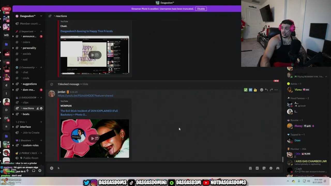Open the announce channel
The width and height of the screenshot is (331, 186).
pos(29,36)
